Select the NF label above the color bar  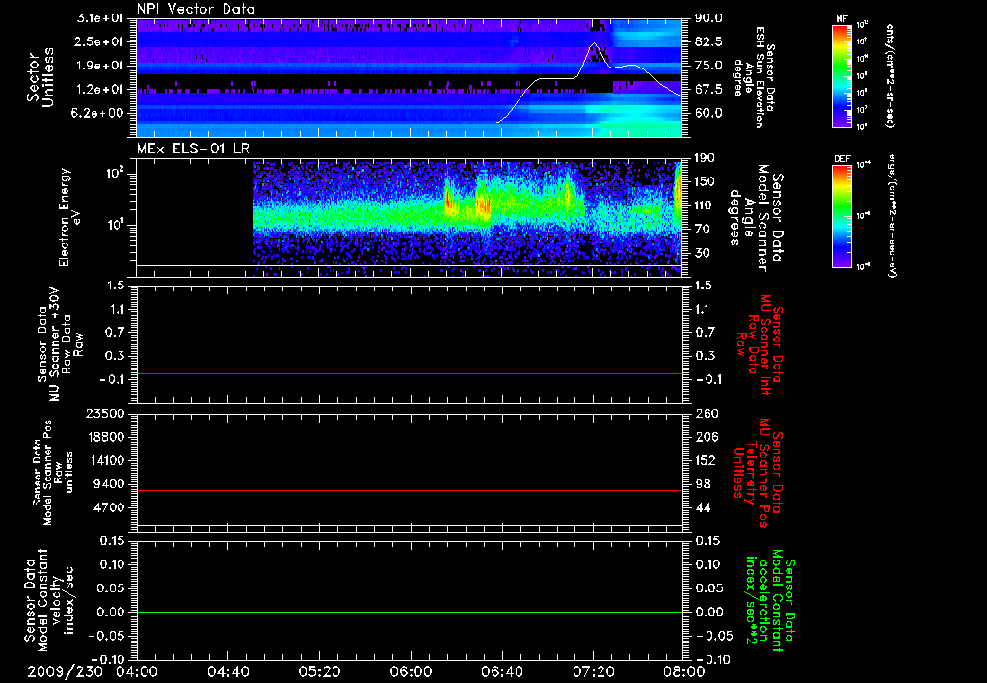[x=841, y=19]
